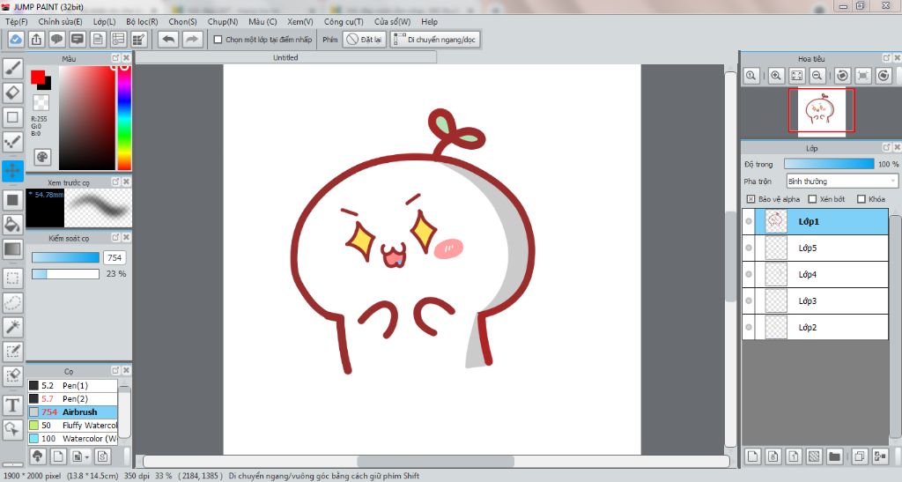Select the Select Eraser tool
Screen dimensions: 902x482
[12, 375]
